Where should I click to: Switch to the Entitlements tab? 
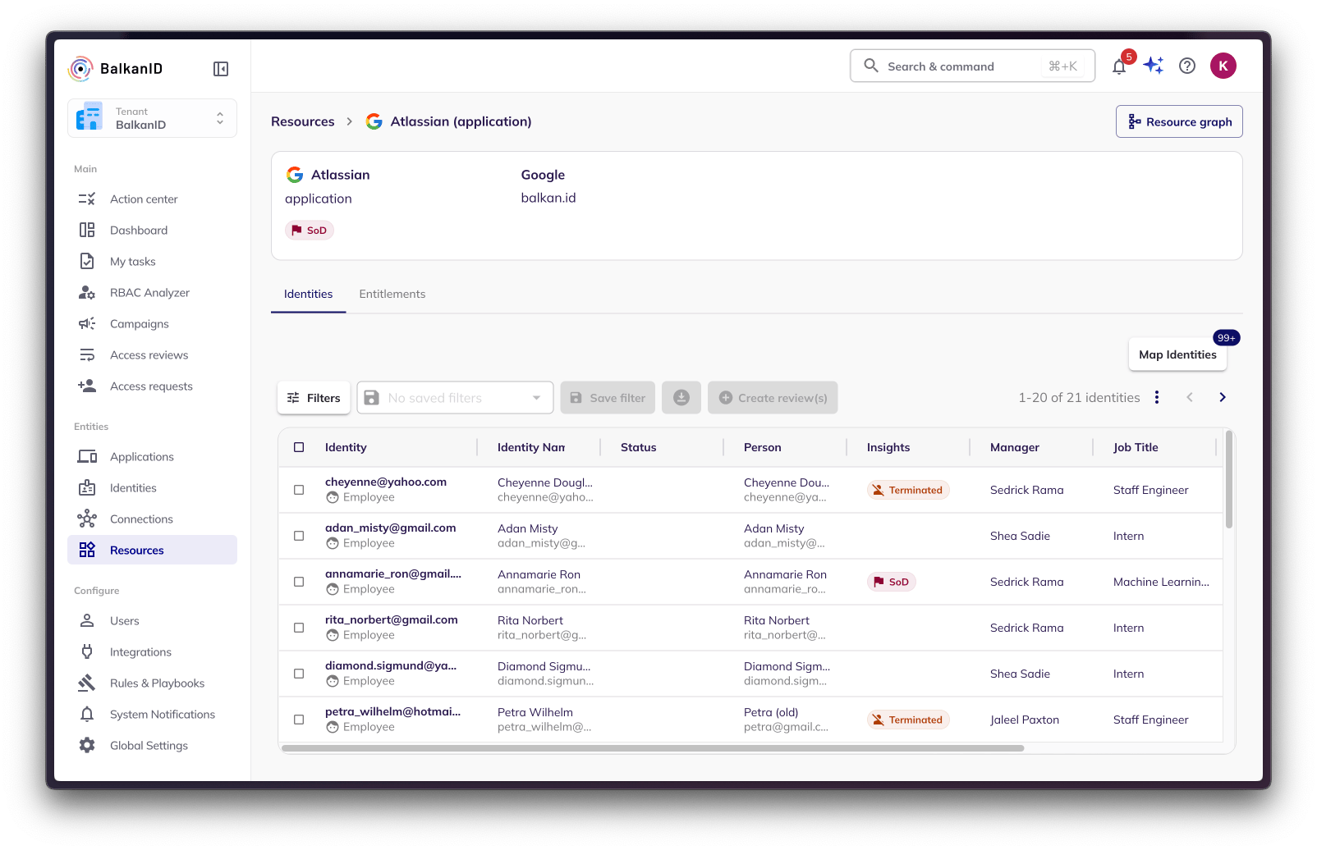coord(392,294)
